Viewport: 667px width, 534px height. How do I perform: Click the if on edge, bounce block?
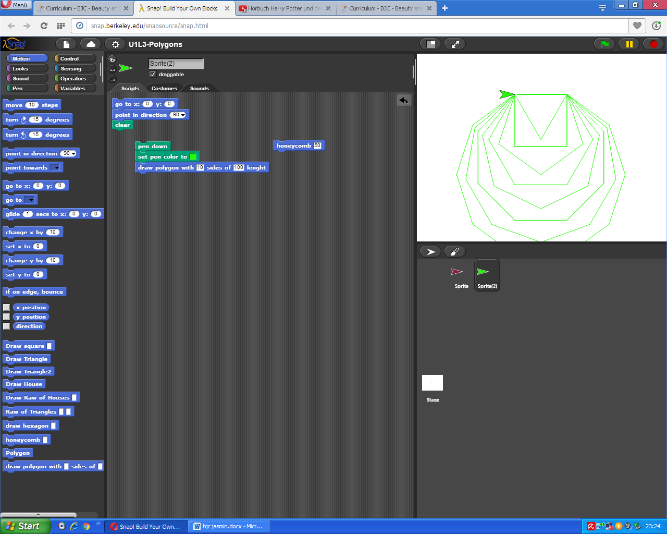(x=34, y=292)
